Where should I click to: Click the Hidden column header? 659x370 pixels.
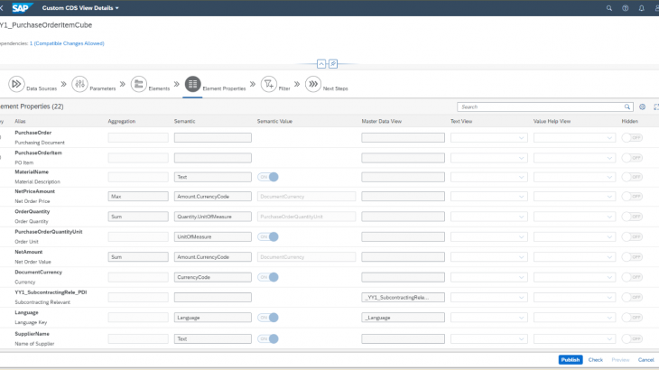pyautogui.click(x=629, y=121)
